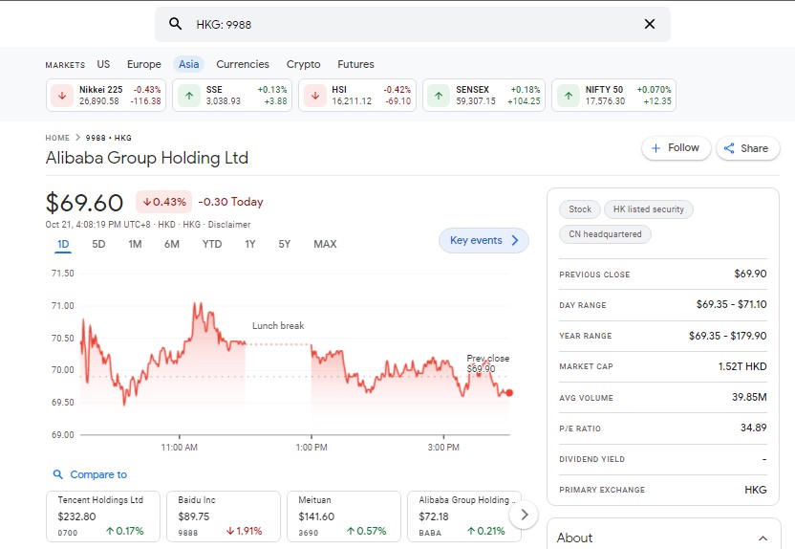Click the plus icon in Follow

tap(655, 148)
